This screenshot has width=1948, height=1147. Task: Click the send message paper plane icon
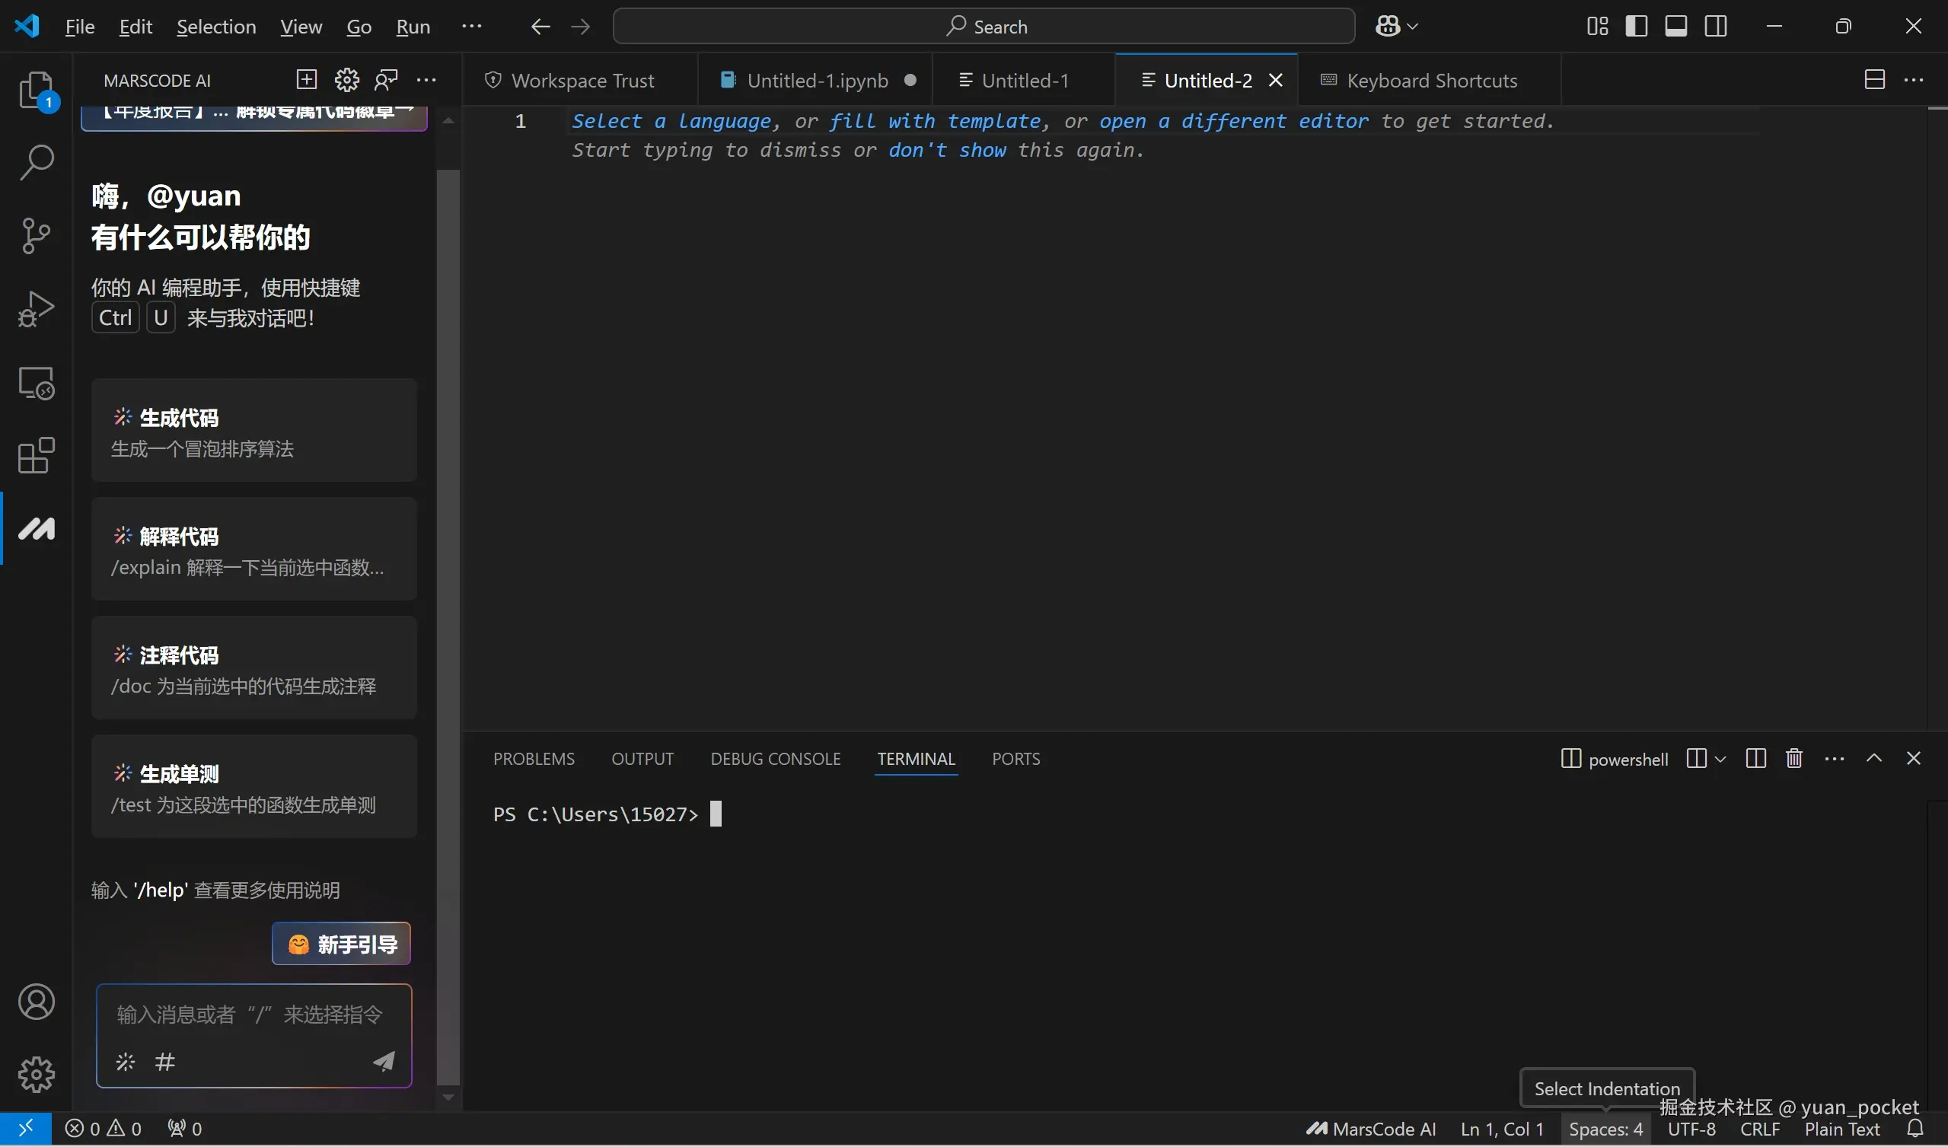[384, 1062]
